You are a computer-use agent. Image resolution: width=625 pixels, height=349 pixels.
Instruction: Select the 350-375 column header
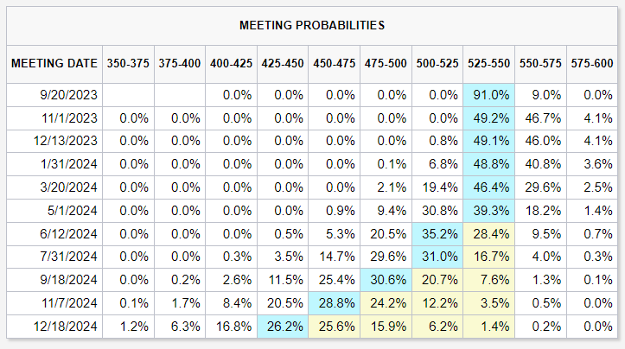tap(128, 64)
